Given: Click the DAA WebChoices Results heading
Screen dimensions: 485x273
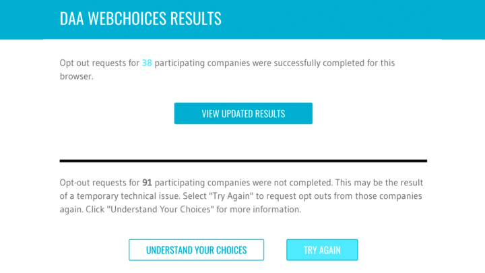Looking at the screenshot, I should pos(140,18).
